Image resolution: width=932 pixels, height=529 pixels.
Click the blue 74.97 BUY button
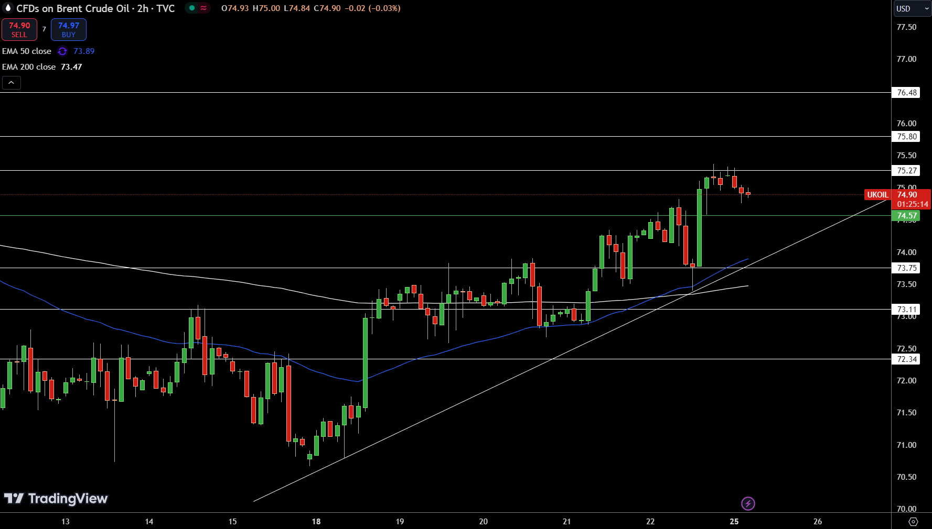point(69,30)
